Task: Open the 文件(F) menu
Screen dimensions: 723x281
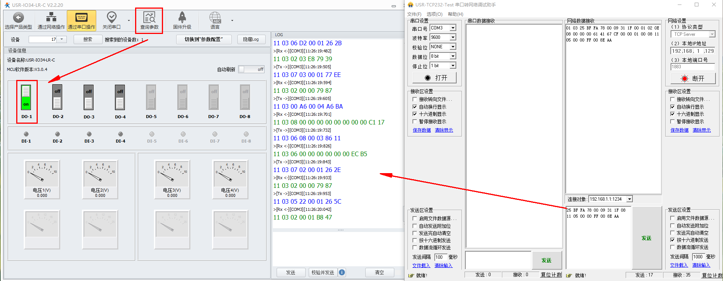Action: (414, 14)
